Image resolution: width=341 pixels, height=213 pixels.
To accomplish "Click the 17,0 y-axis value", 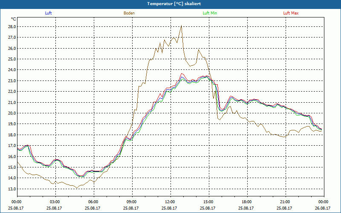I will [x=12, y=146].
